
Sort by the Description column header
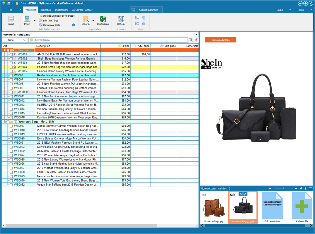tap(68, 46)
